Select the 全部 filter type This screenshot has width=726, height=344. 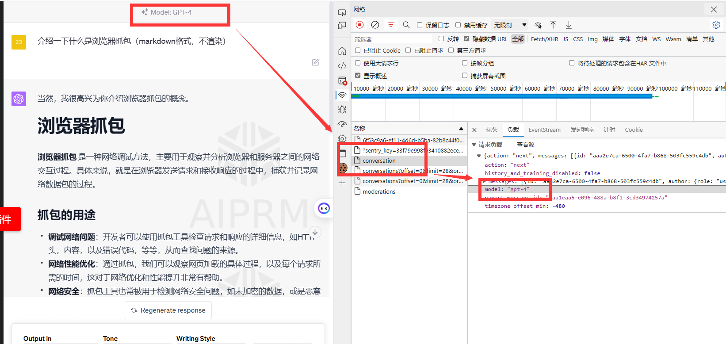[518, 39]
